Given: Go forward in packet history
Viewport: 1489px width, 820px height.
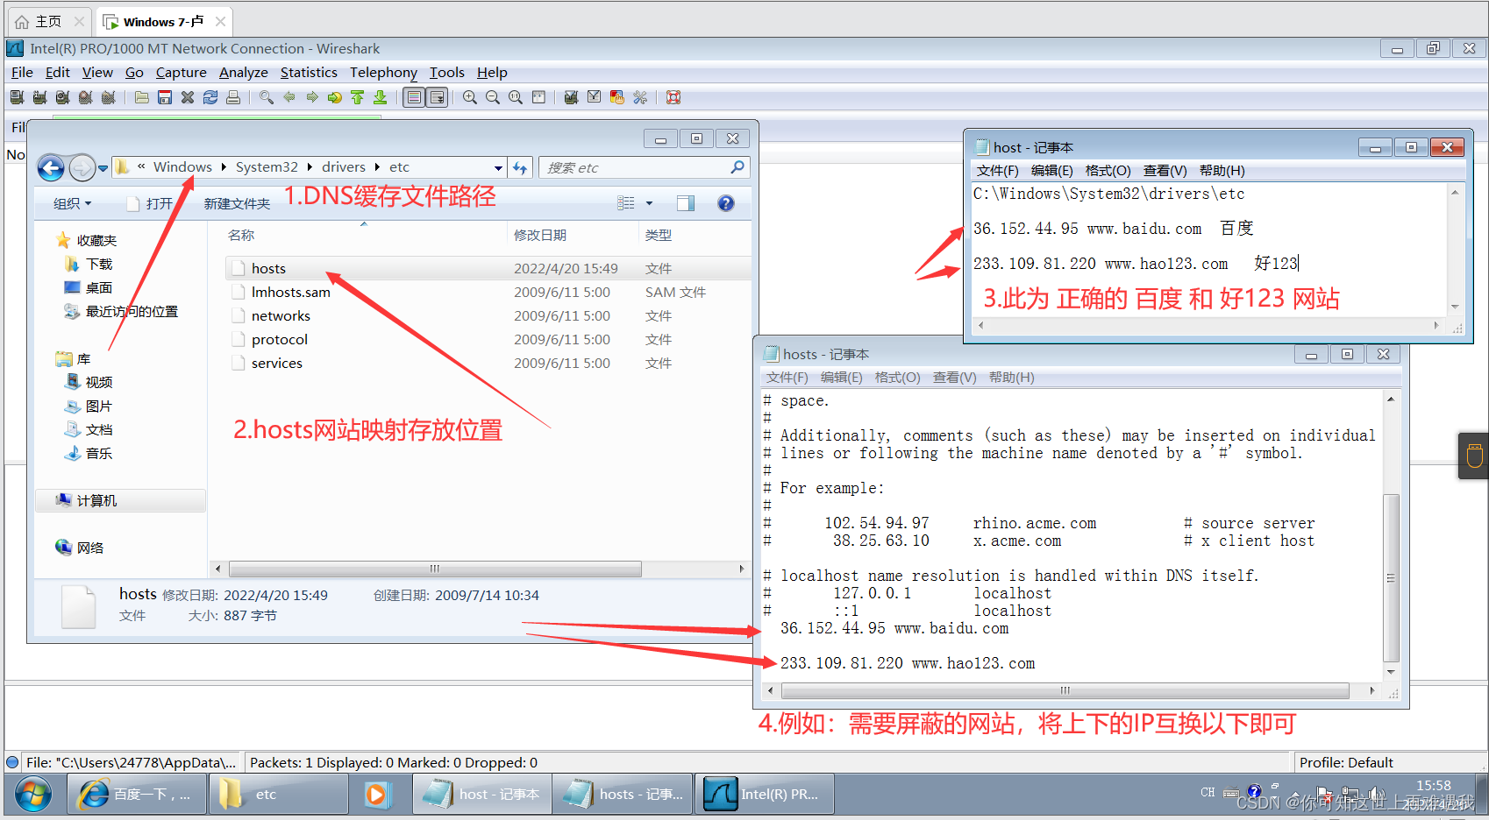Looking at the screenshot, I should click(x=312, y=97).
